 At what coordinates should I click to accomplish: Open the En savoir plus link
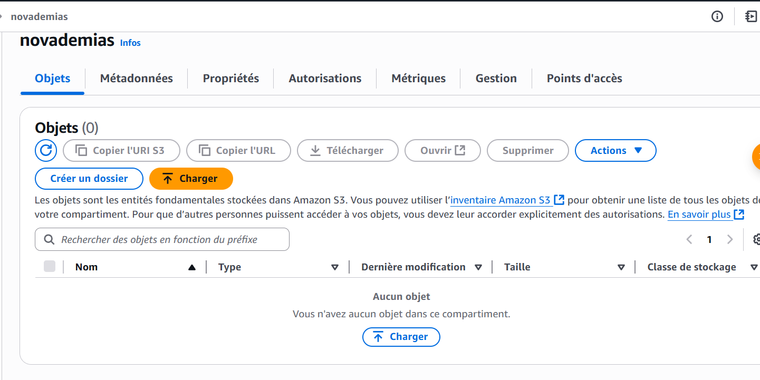(x=706, y=215)
